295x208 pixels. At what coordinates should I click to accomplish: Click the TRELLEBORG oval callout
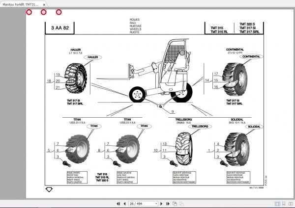(200, 127)
